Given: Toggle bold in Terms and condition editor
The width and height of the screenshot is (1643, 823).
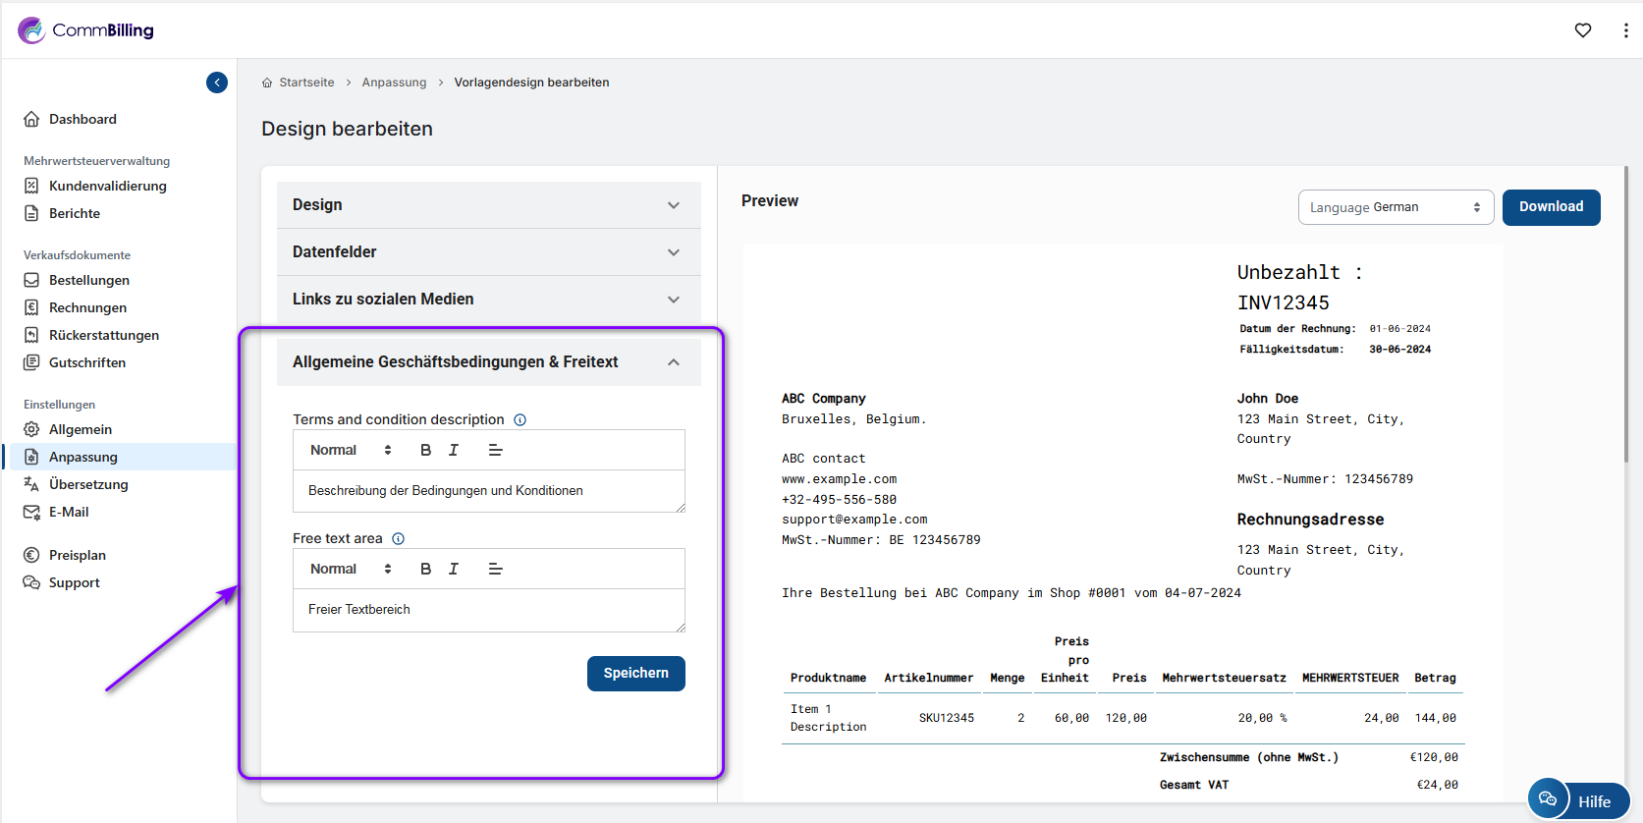Looking at the screenshot, I should 425,450.
